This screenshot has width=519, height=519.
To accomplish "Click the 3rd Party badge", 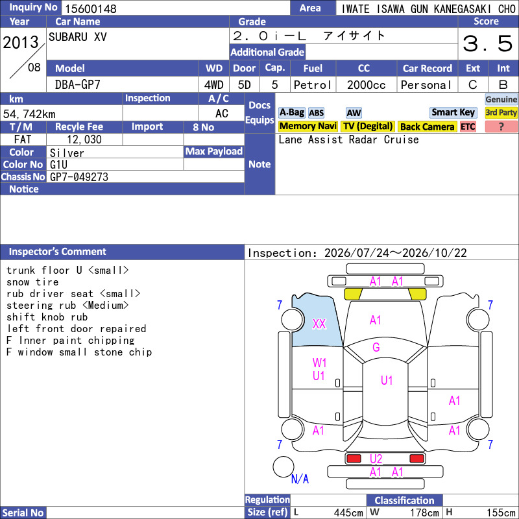I will pos(501,112).
